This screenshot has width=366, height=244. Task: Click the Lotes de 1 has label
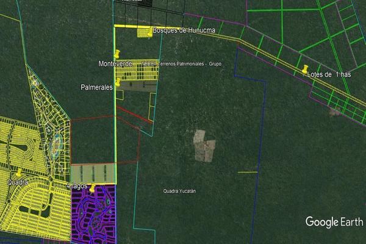[330, 74]
